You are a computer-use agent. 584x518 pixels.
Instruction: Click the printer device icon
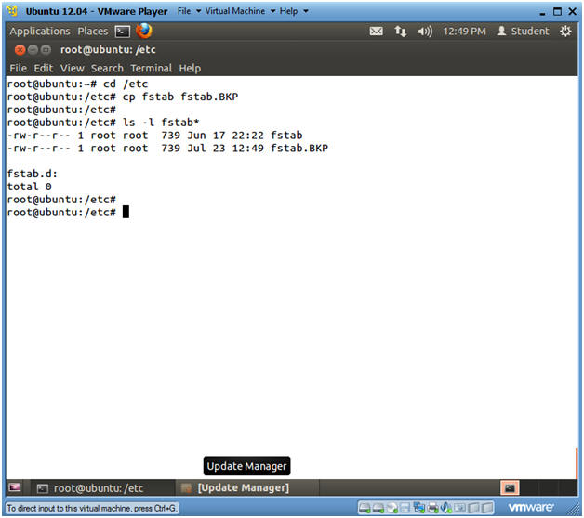pyautogui.click(x=432, y=508)
